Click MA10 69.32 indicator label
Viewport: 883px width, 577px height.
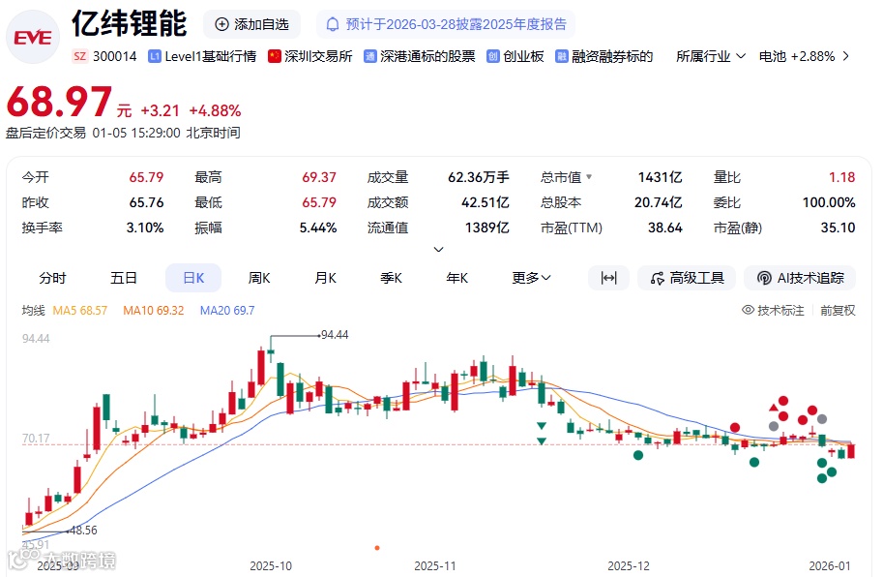[x=153, y=311]
